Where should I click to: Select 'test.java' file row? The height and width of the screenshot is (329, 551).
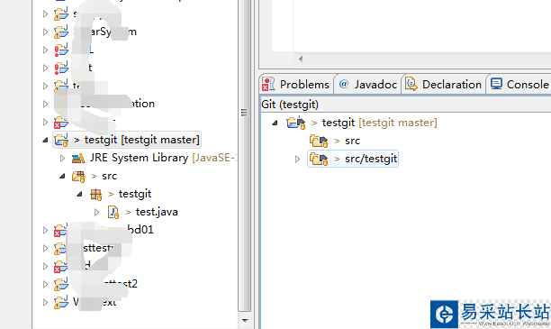142,212
